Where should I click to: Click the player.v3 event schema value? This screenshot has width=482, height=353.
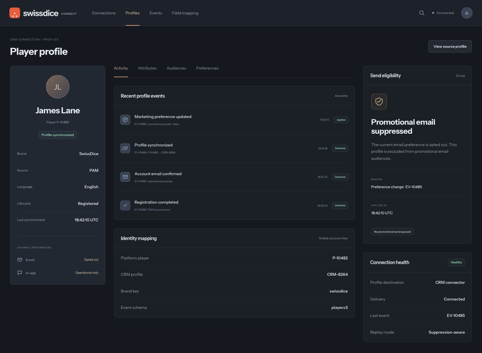click(x=339, y=308)
